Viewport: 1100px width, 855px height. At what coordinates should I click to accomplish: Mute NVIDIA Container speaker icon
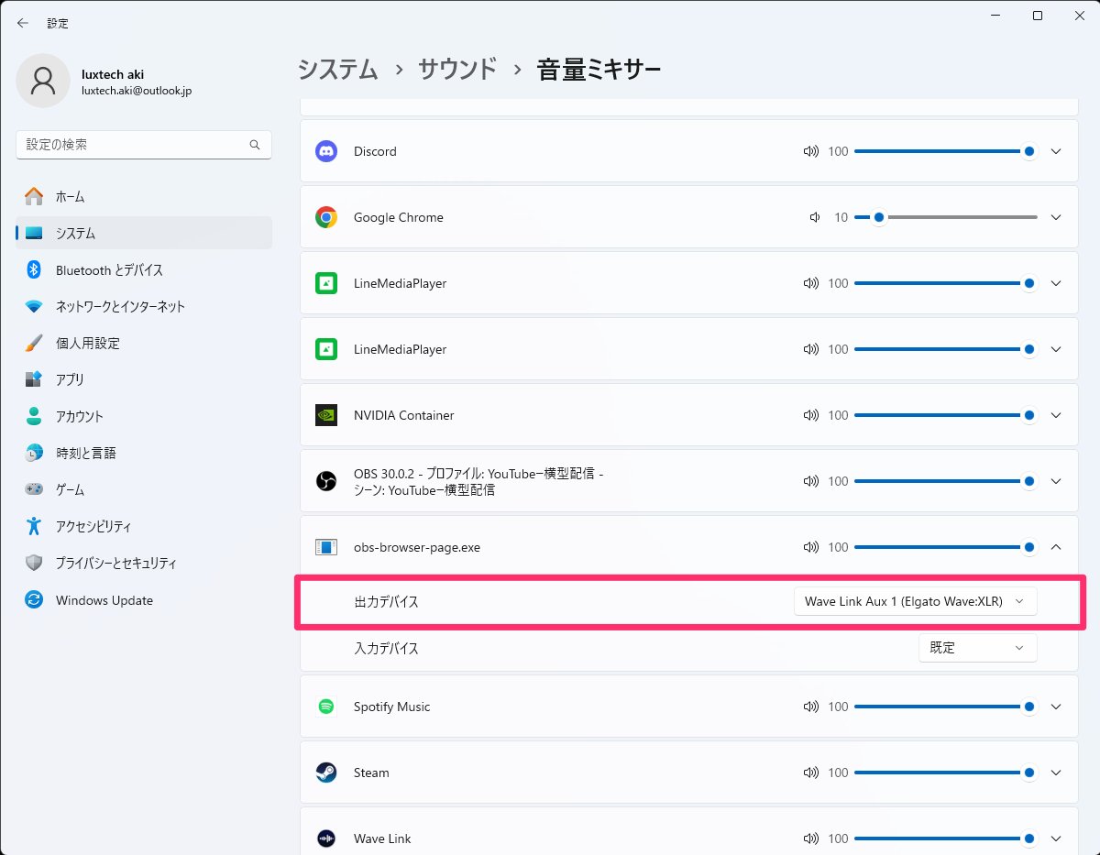(x=810, y=415)
